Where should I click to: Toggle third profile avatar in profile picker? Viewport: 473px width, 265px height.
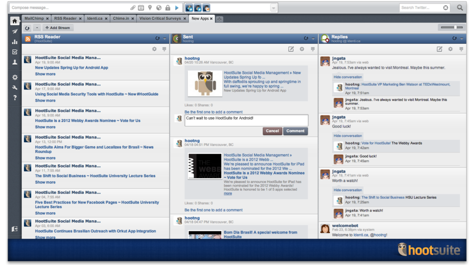pos(206,8)
